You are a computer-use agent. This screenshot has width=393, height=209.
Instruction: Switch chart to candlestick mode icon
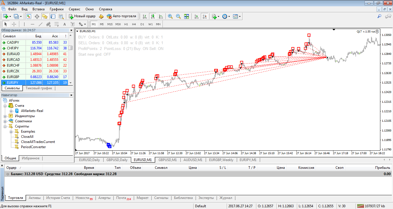click(x=152, y=16)
